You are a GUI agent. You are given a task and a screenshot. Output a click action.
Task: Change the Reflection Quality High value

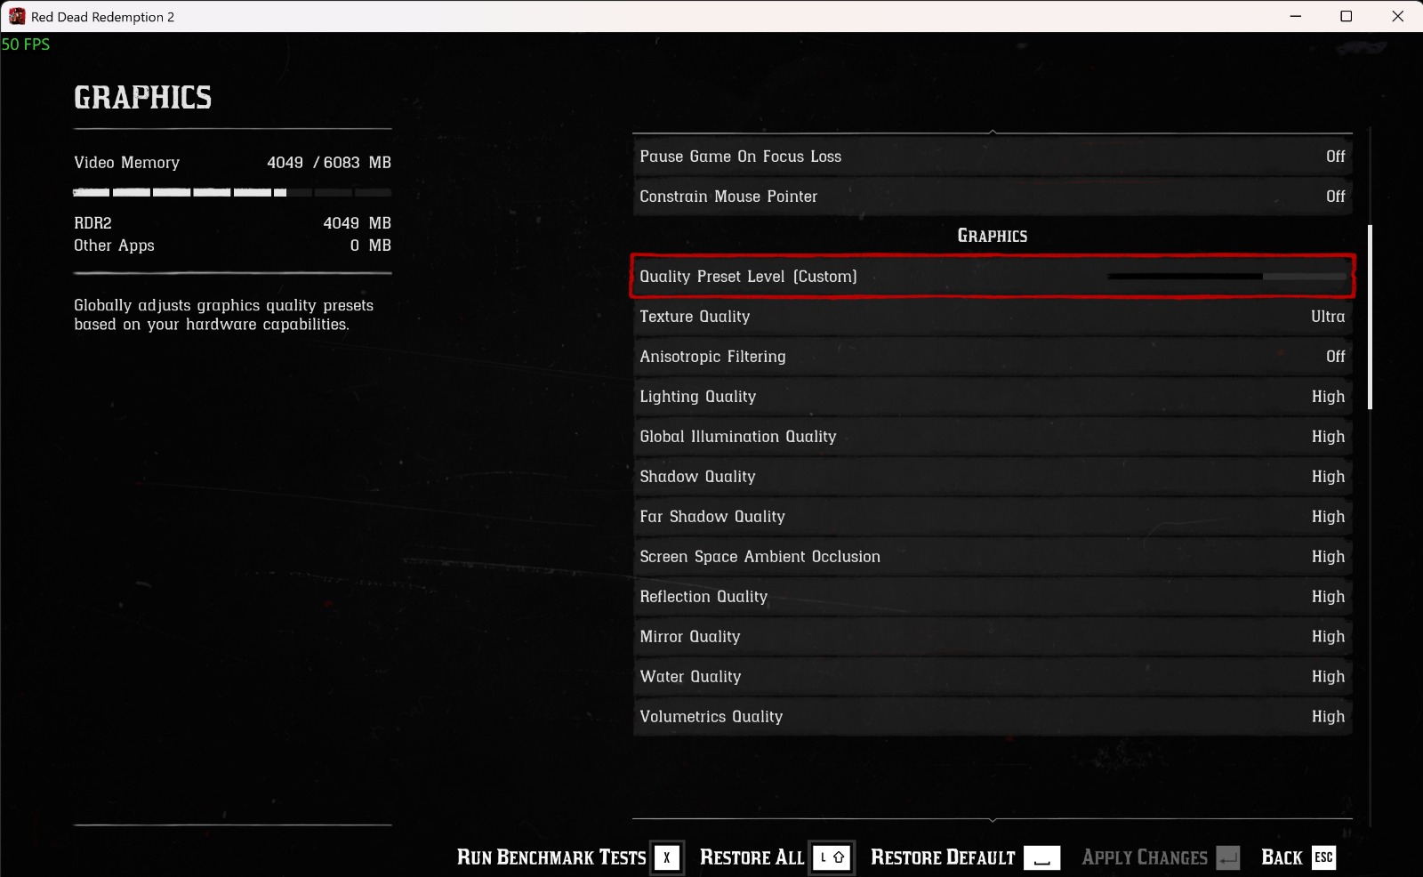point(1328,597)
